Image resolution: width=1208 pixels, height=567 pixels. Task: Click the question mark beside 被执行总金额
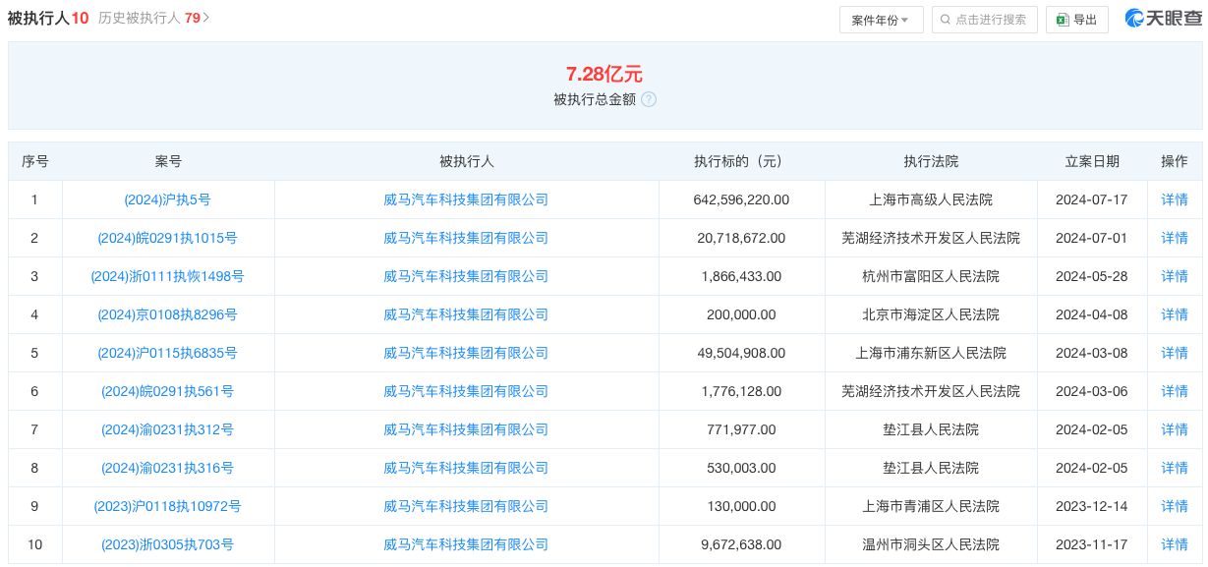click(649, 99)
